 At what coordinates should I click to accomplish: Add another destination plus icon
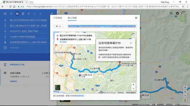pyautogui.click(x=5, y=48)
